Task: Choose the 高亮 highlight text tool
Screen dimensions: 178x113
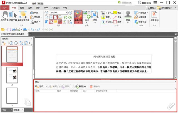Action: 106,17
